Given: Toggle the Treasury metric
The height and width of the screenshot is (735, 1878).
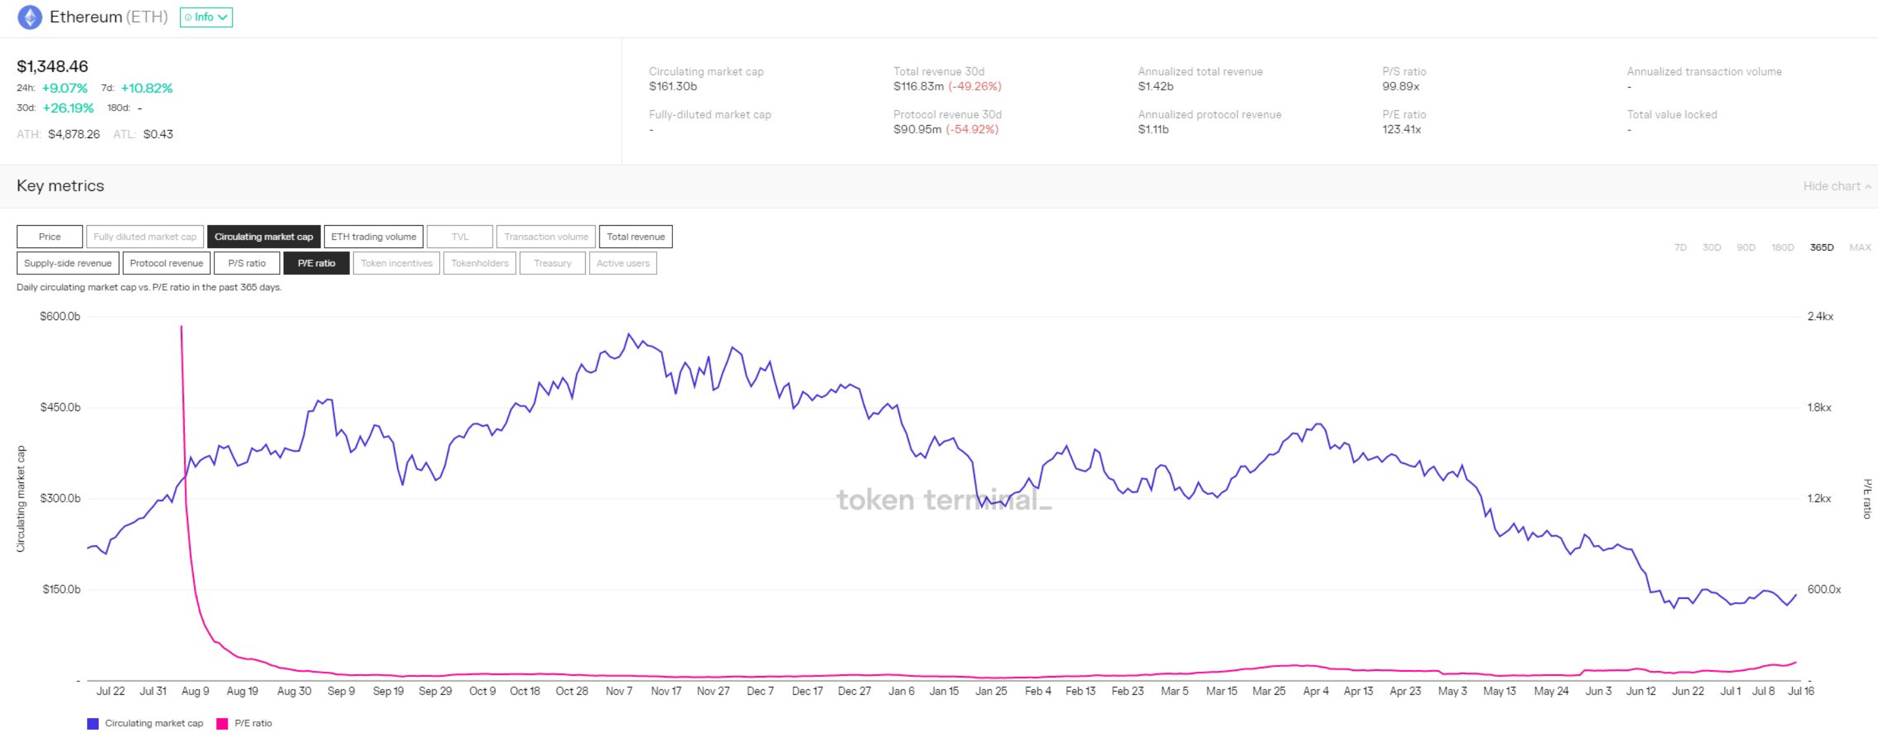Looking at the screenshot, I should (x=552, y=263).
